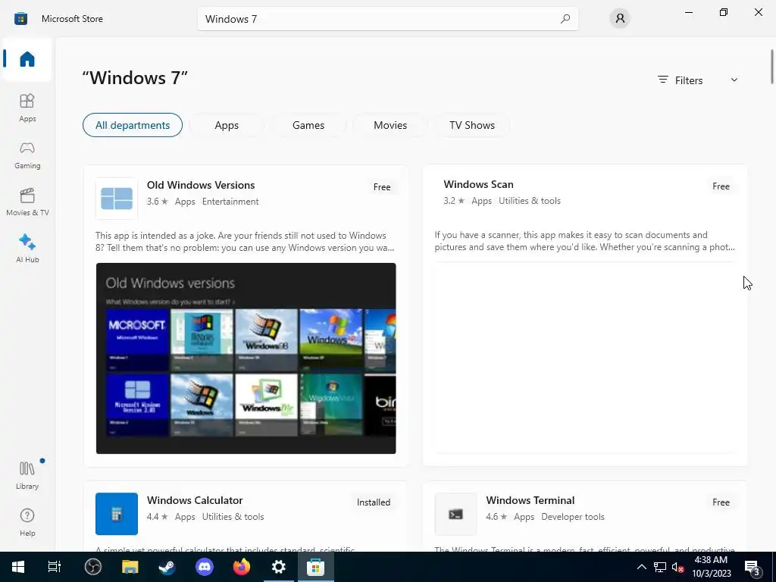Open the Windows Terminal title
Image resolution: width=776 pixels, height=582 pixels.
point(530,500)
